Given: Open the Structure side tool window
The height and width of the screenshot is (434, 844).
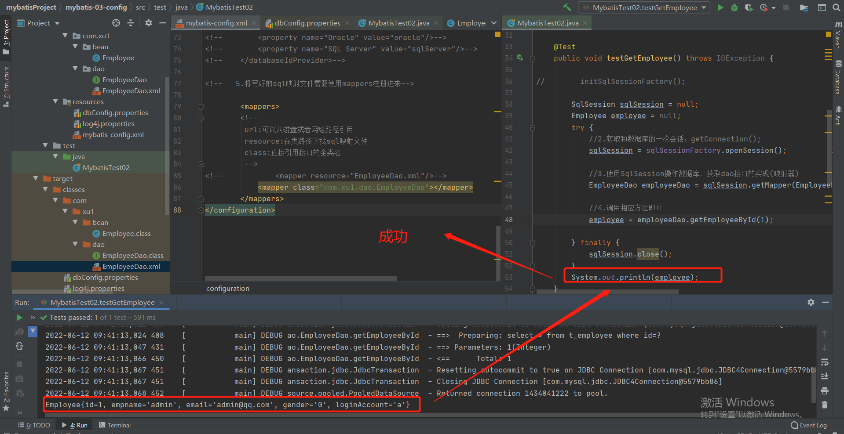Looking at the screenshot, I should tap(6, 86).
